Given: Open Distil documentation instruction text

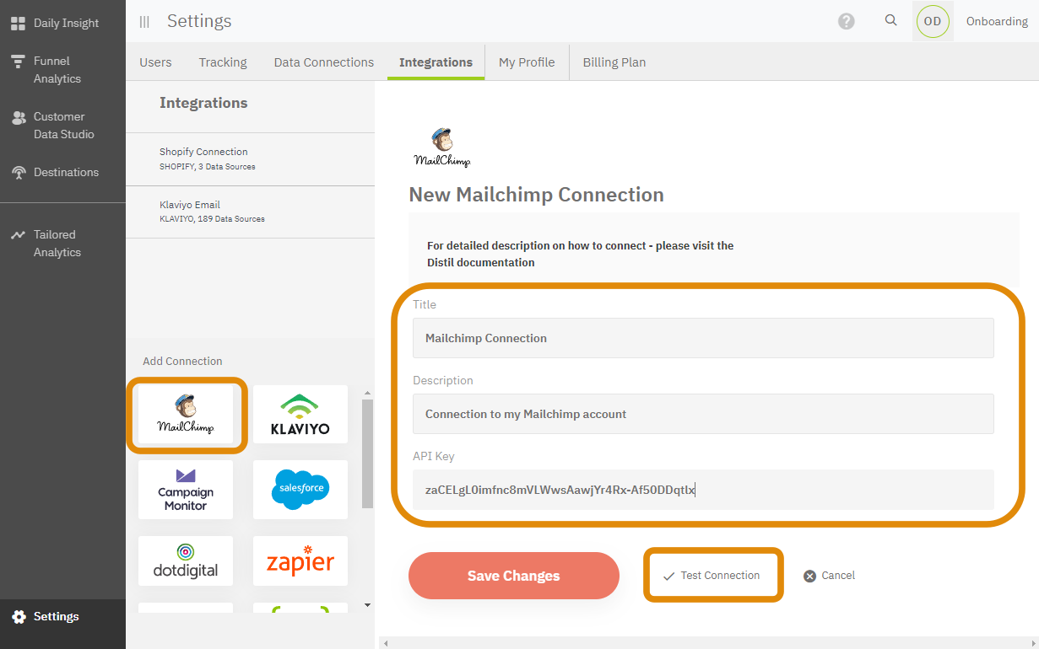Looking at the screenshot, I should click(x=580, y=254).
